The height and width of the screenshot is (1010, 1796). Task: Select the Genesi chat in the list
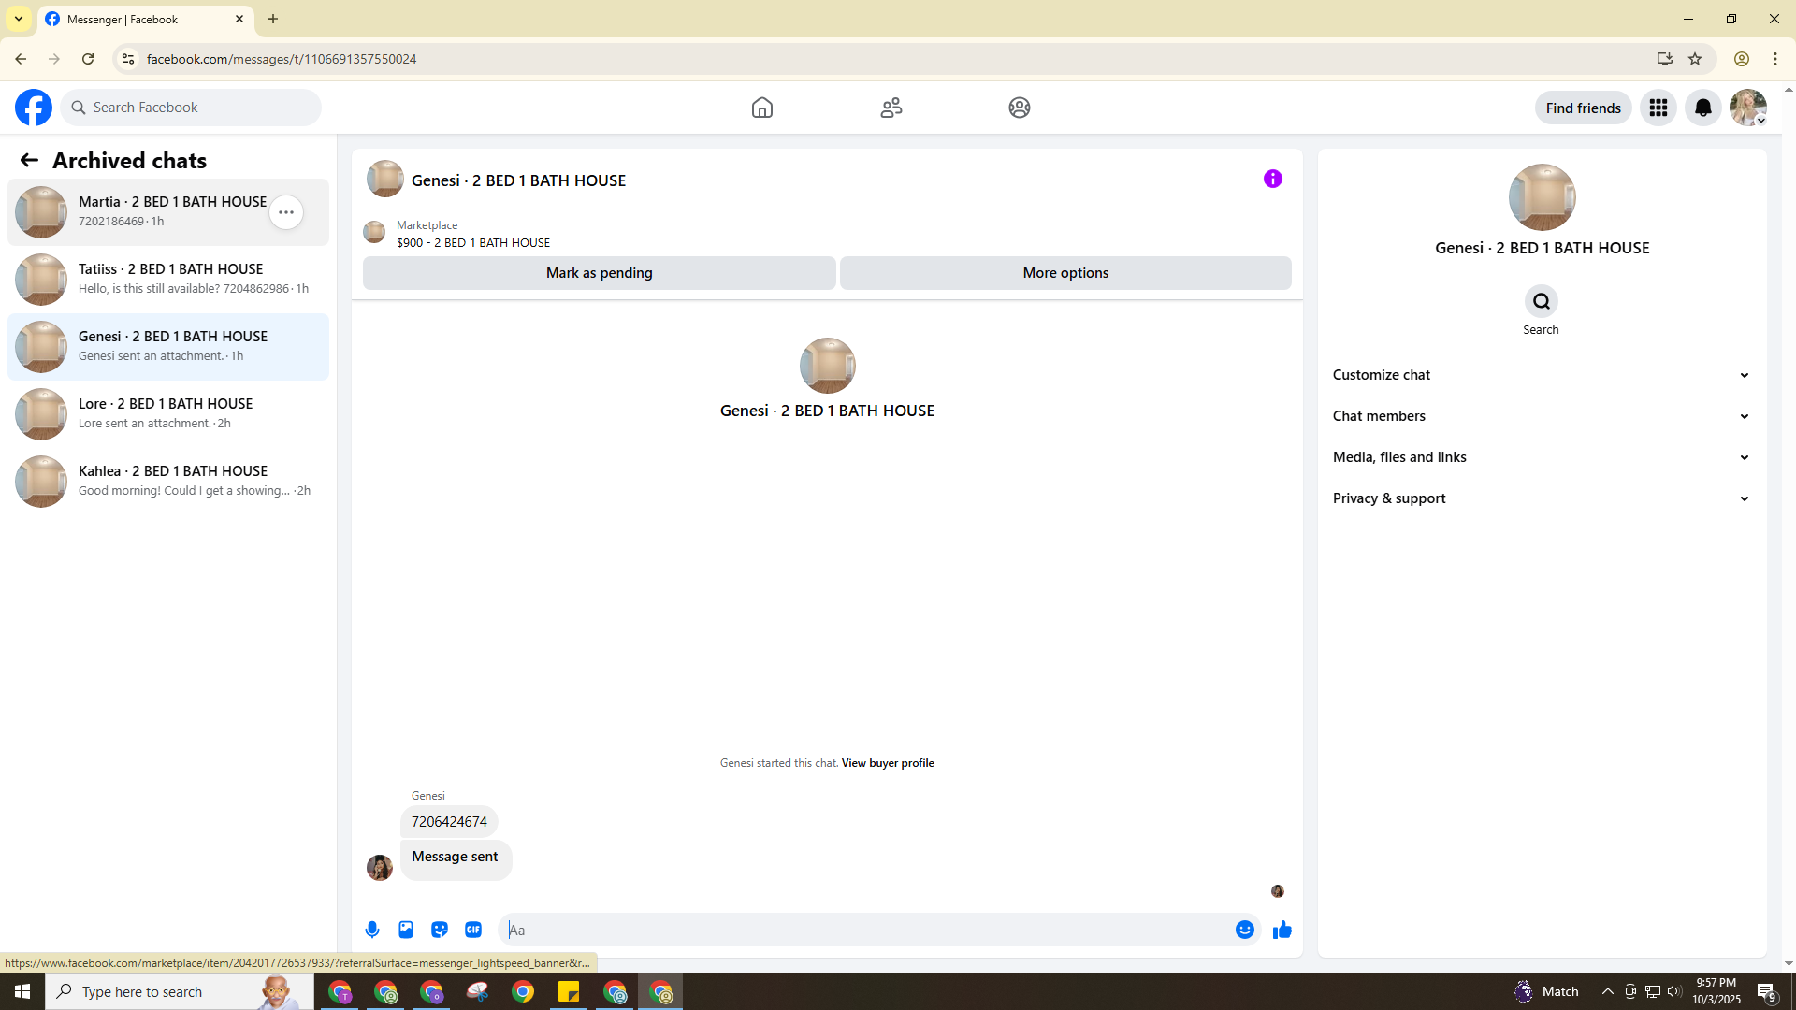pyautogui.click(x=168, y=347)
